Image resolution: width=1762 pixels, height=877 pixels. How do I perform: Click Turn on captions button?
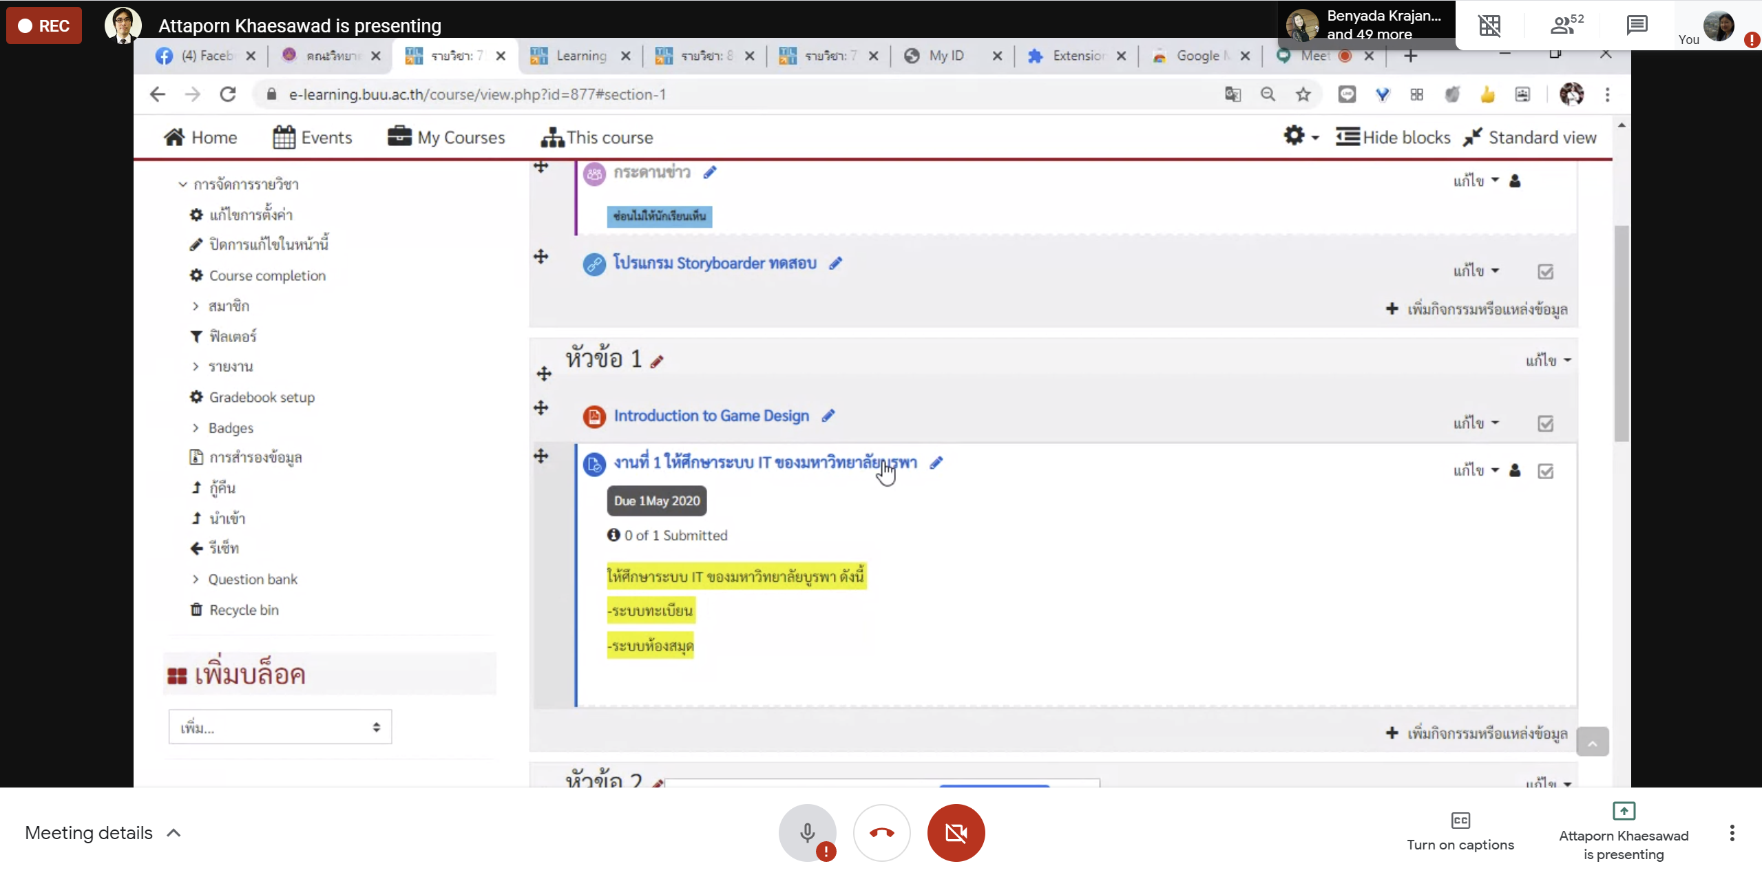coord(1460,832)
